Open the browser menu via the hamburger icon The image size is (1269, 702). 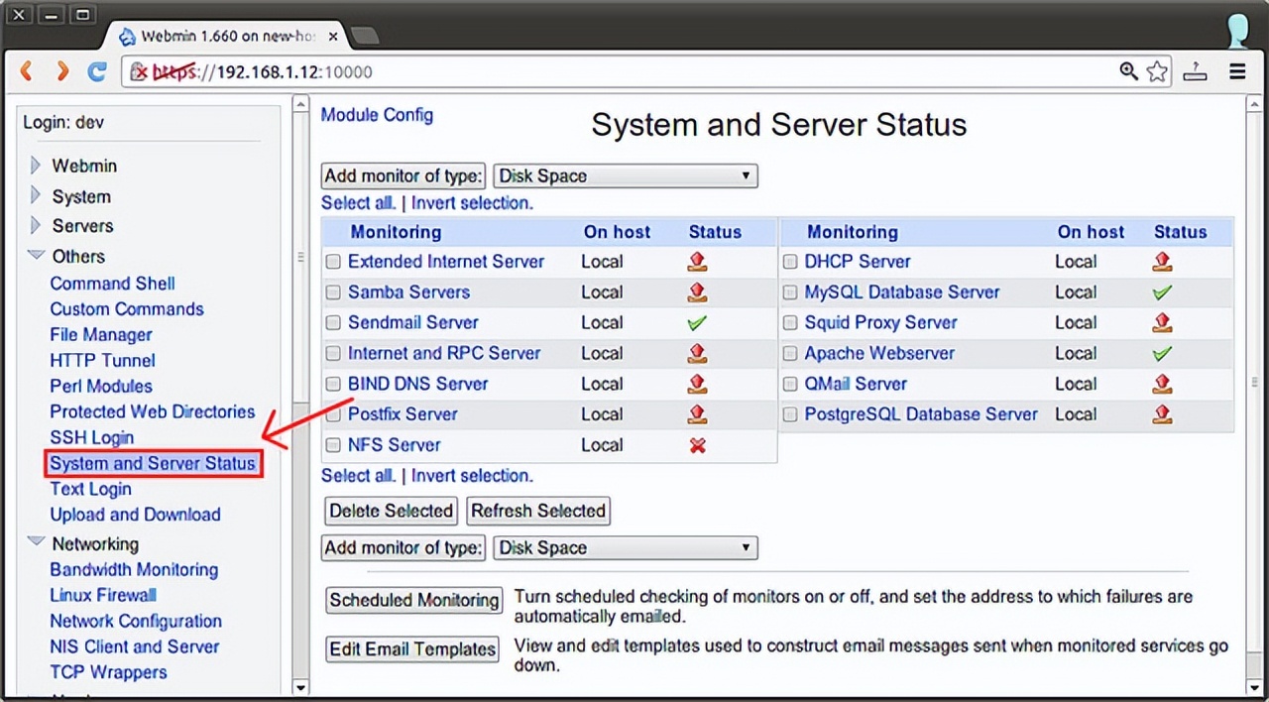point(1236,71)
